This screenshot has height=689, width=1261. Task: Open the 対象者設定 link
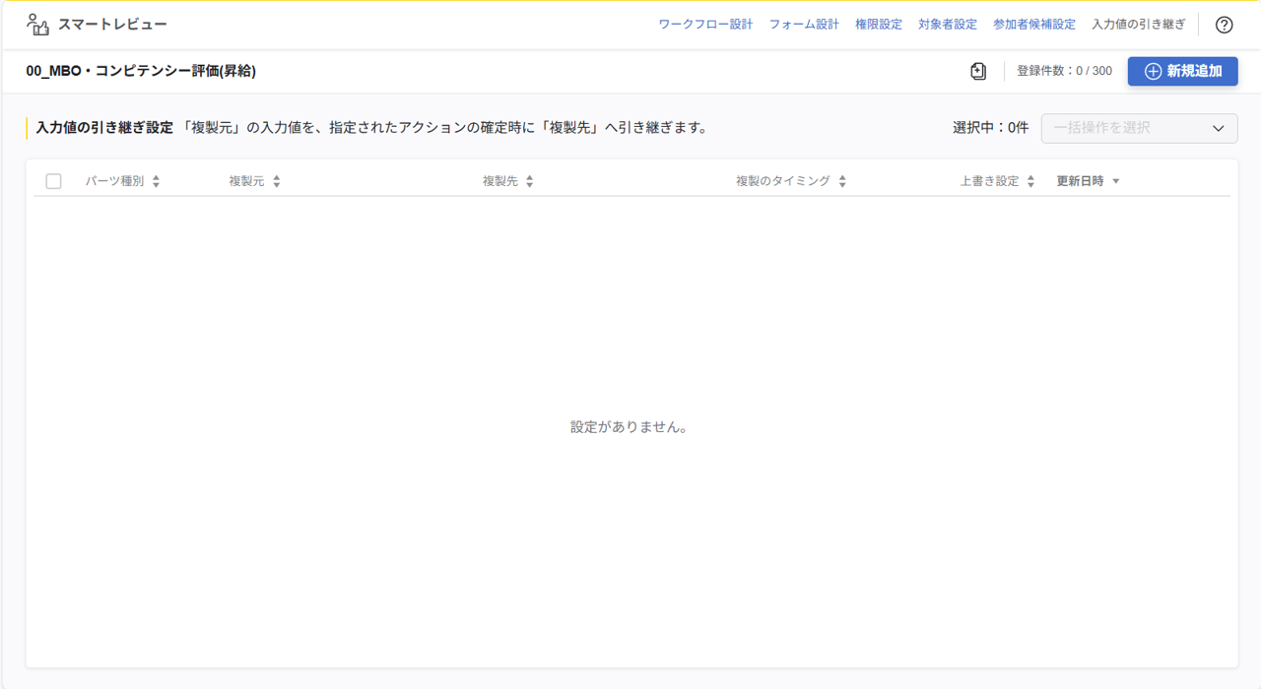pos(947,24)
